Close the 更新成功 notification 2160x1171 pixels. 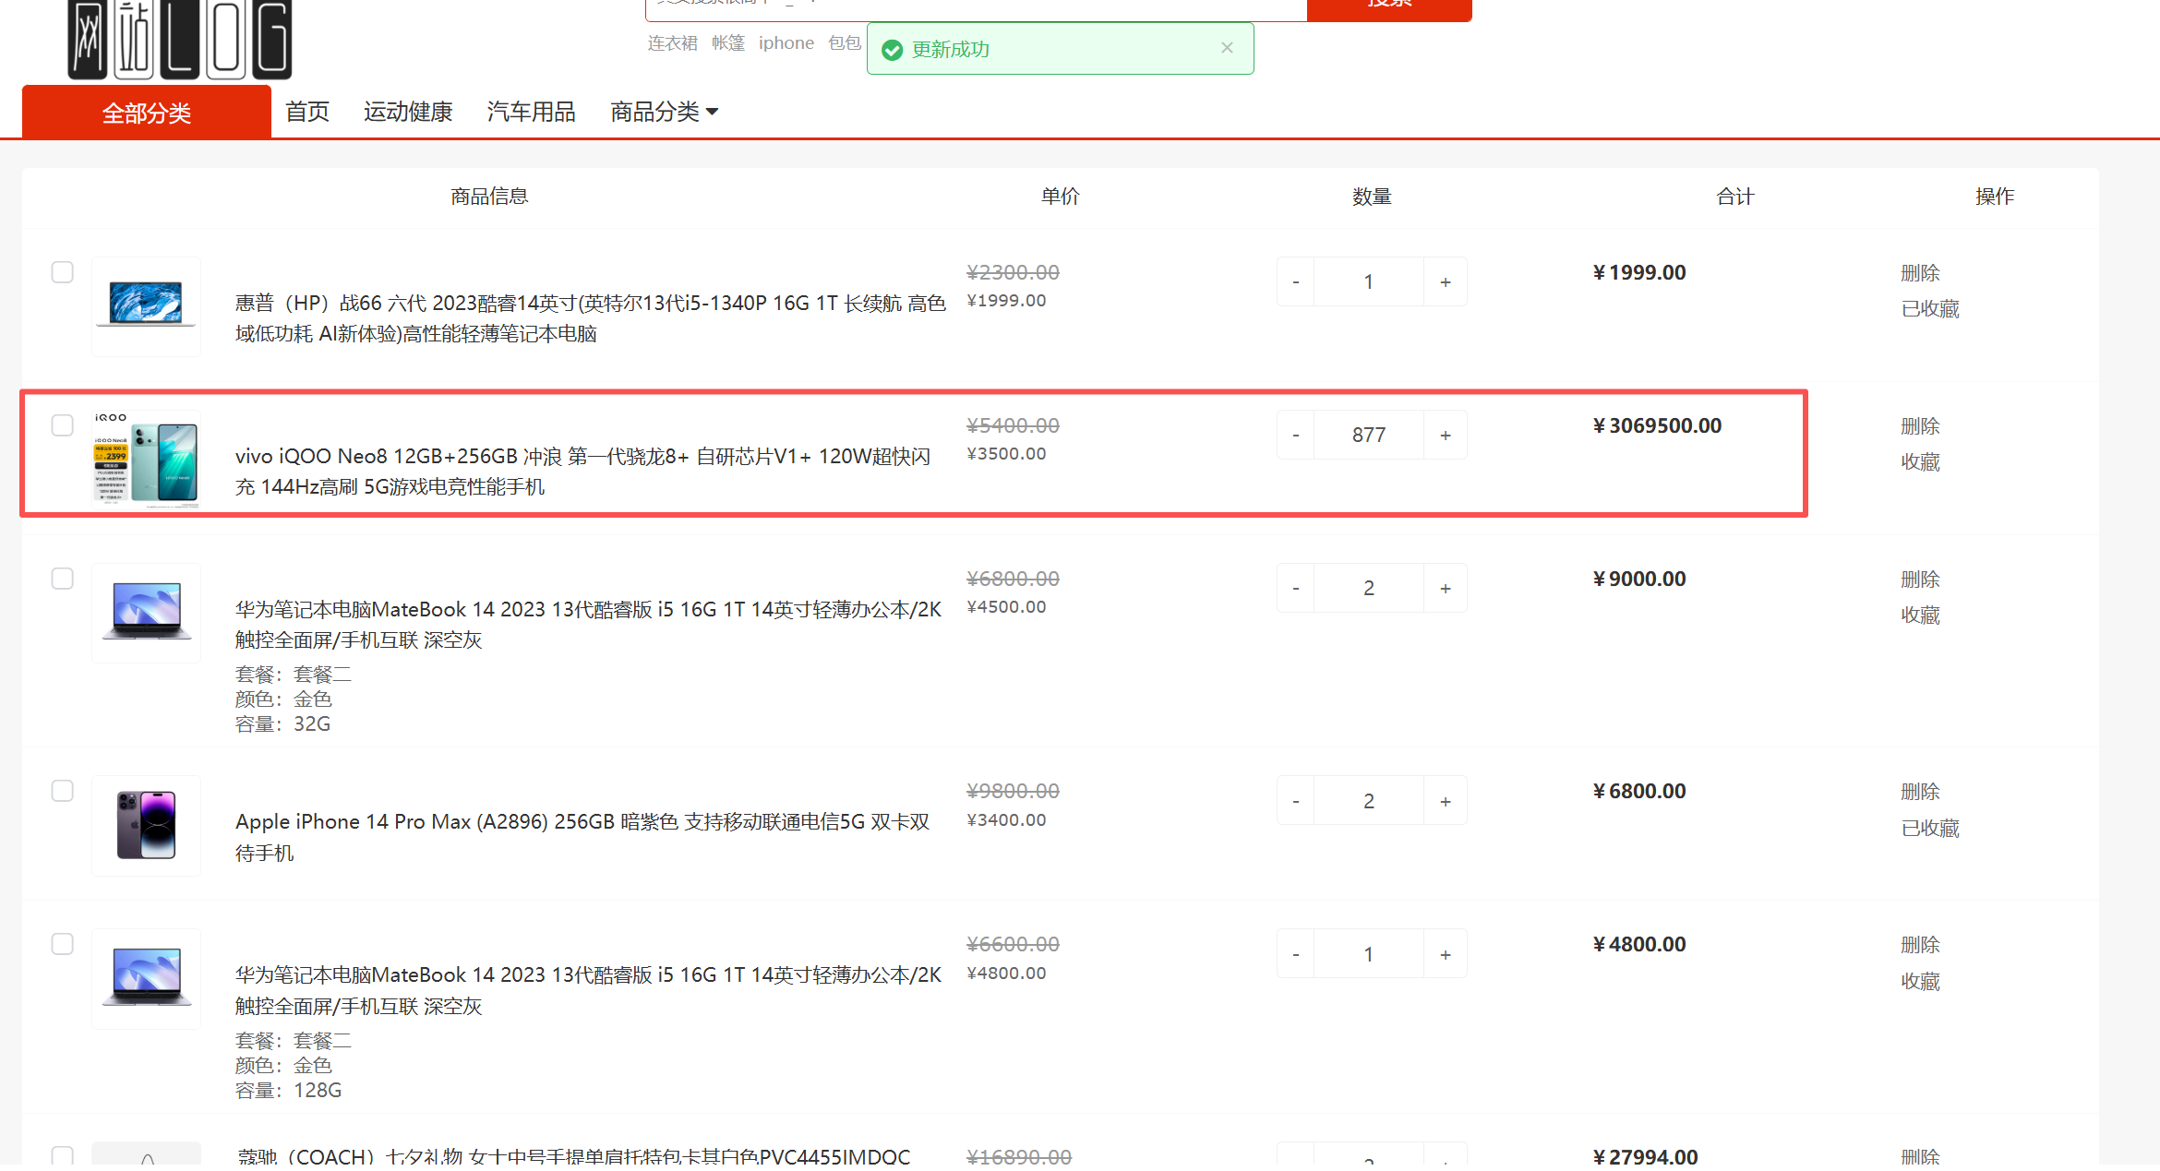pyautogui.click(x=1227, y=48)
